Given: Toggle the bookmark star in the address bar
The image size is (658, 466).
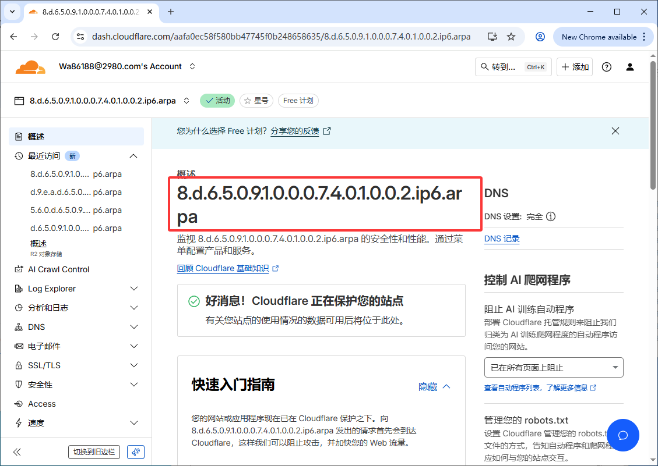Looking at the screenshot, I should point(511,36).
